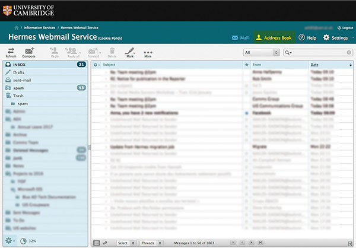Click the Logout link

pos(345,28)
